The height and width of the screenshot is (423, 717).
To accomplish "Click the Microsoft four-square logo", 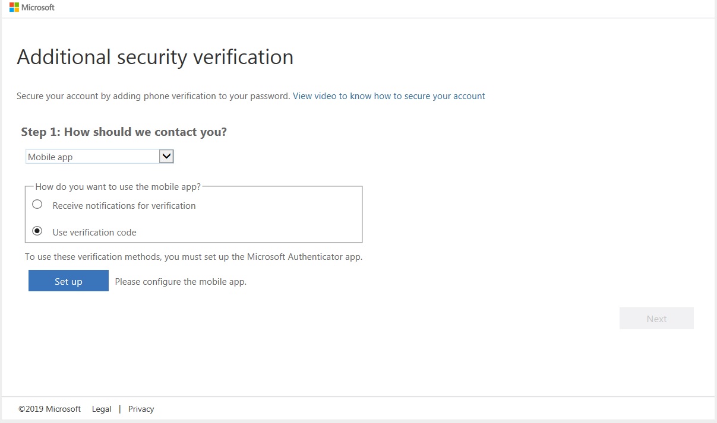I will (x=14, y=7).
